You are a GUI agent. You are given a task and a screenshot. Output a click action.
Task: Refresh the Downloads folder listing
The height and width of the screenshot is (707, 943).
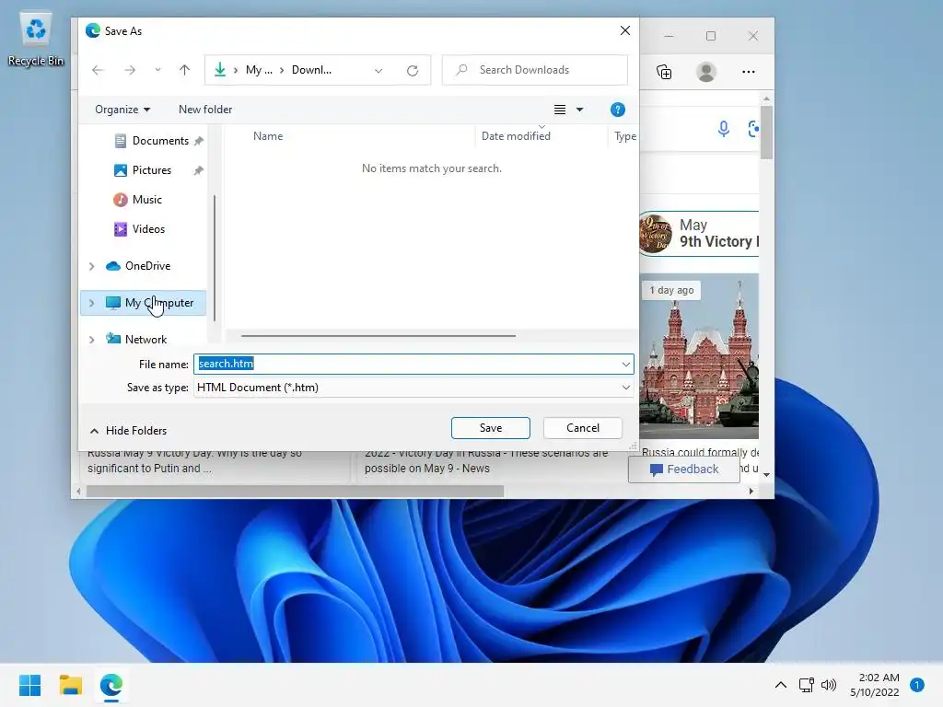(x=413, y=70)
